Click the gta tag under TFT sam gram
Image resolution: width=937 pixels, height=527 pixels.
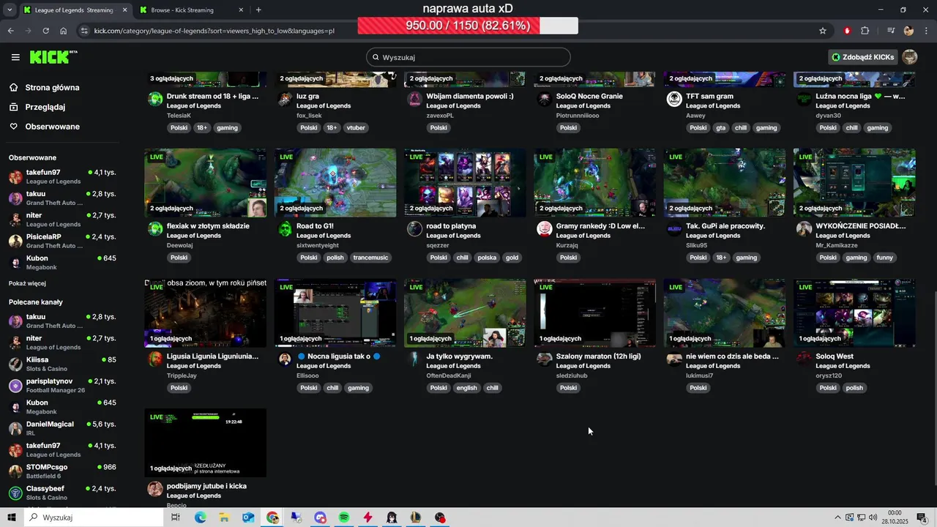coord(721,127)
